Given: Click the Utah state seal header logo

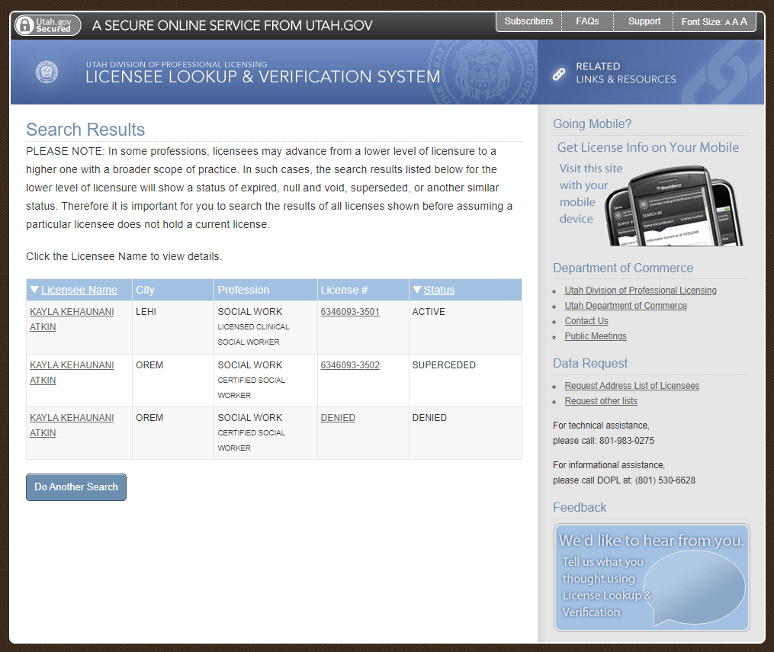Looking at the screenshot, I should tap(47, 72).
